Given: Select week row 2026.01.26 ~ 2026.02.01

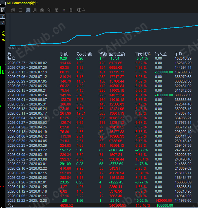Looking at the screenshot, I should click(x=100, y=182).
